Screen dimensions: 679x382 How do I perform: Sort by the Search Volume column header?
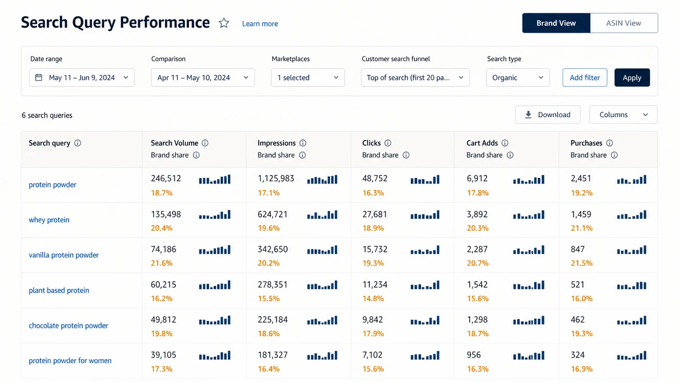click(x=174, y=143)
